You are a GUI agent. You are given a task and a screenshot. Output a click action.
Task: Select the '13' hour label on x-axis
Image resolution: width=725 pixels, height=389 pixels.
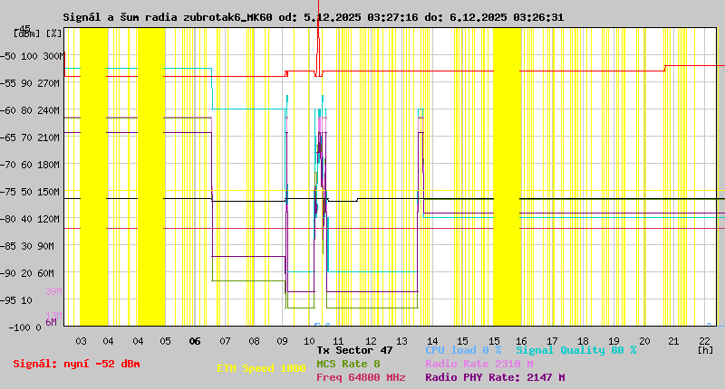tap(401, 341)
